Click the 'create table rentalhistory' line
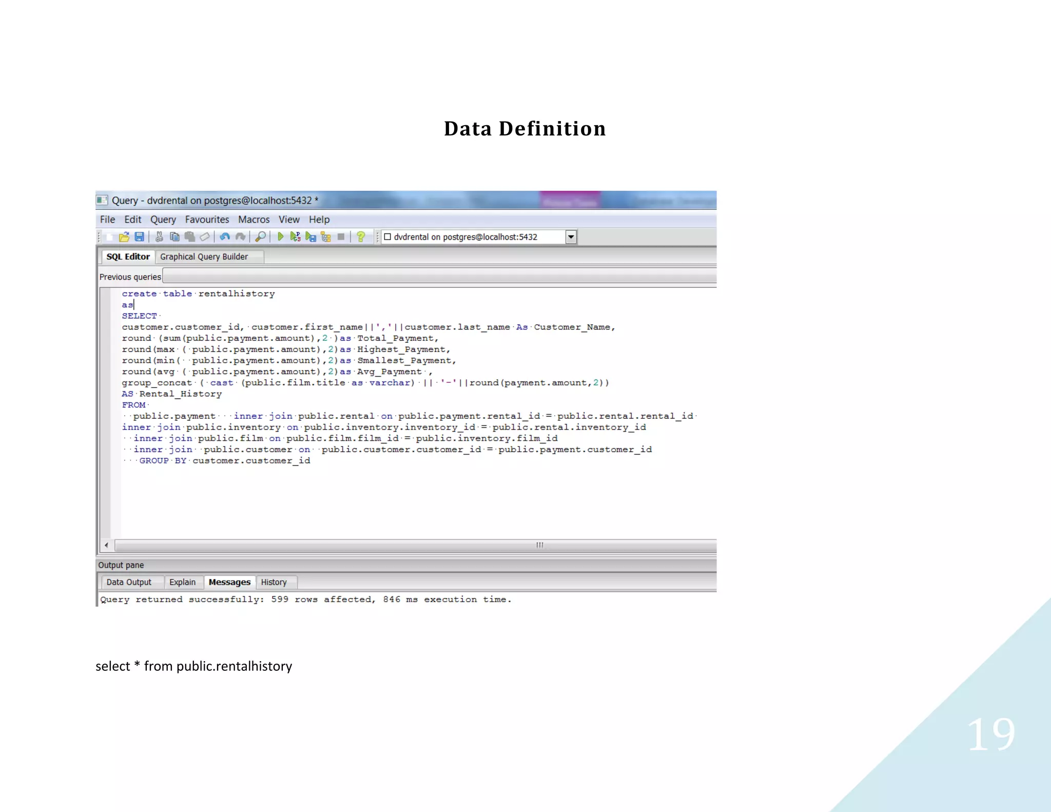Viewport: 1051px width, 812px height. (198, 294)
